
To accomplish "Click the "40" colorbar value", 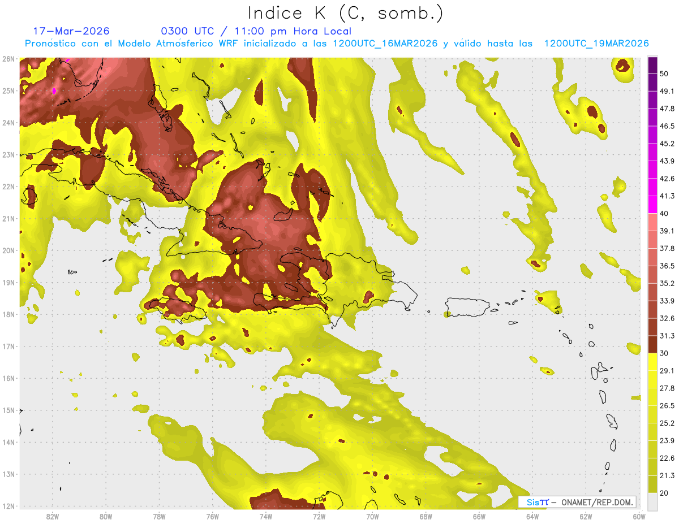I will tap(665, 213).
